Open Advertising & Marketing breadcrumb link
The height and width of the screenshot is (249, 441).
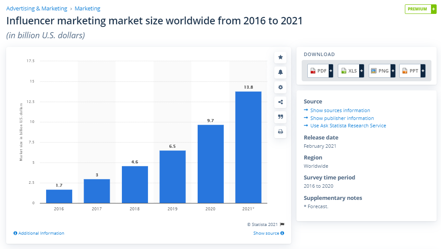[x=37, y=8]
